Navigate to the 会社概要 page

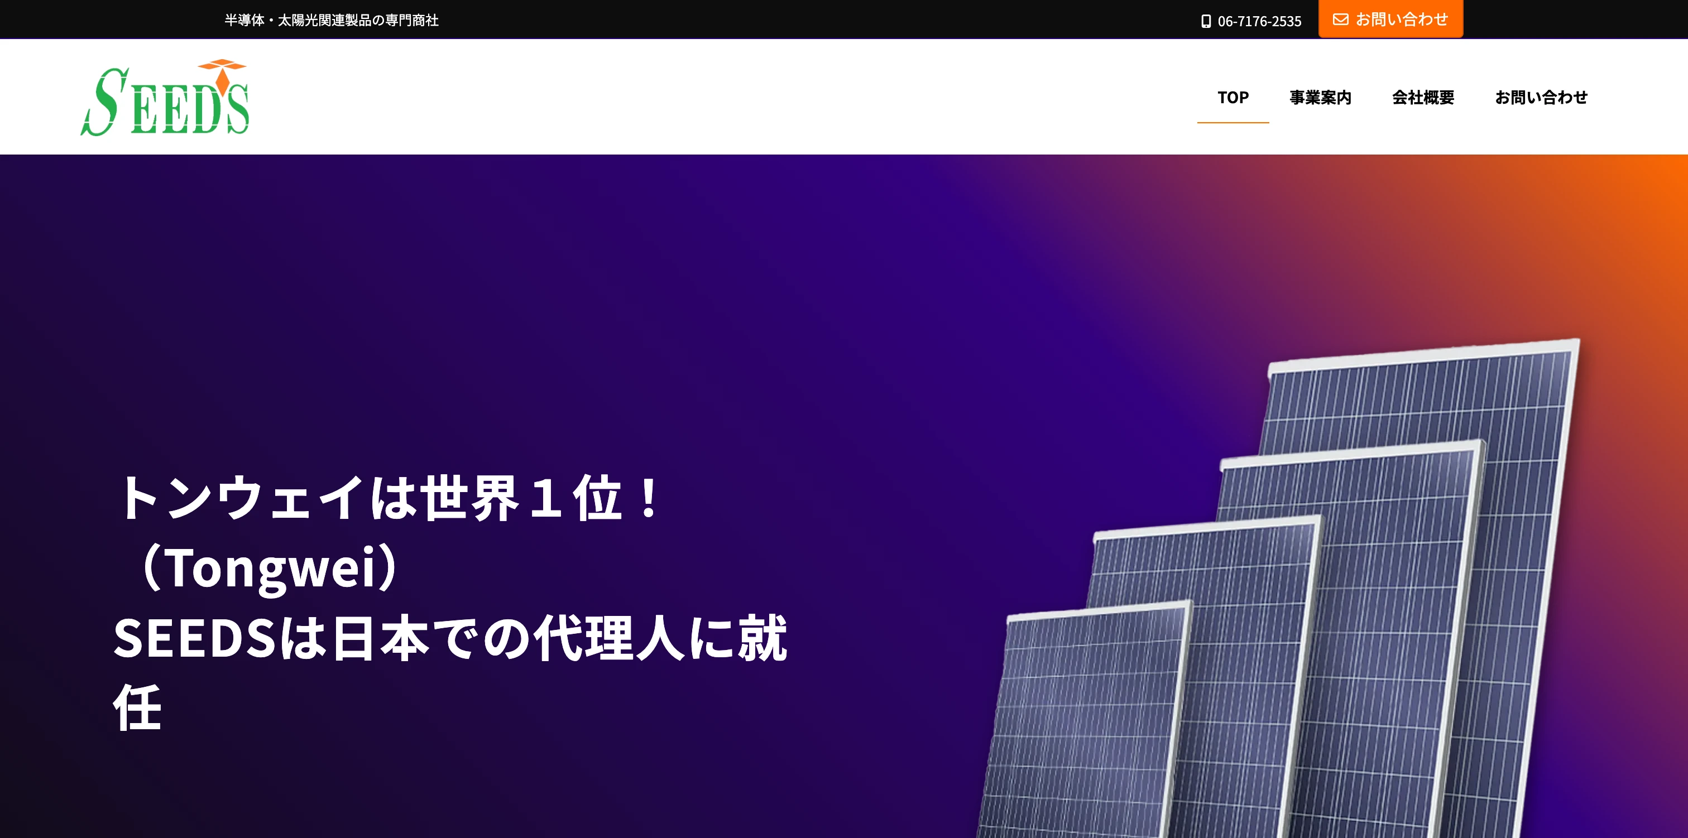1422,97
